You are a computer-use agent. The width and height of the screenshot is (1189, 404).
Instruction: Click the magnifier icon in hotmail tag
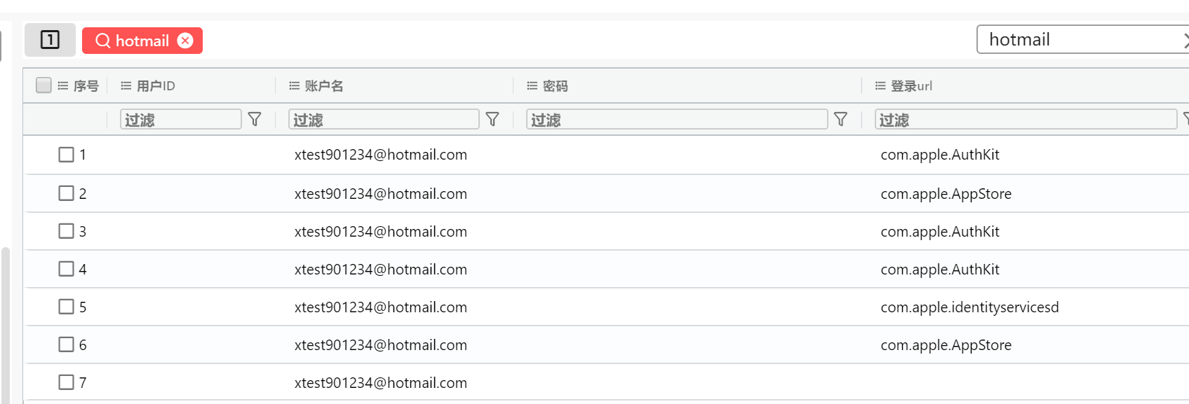coord(103,41)
